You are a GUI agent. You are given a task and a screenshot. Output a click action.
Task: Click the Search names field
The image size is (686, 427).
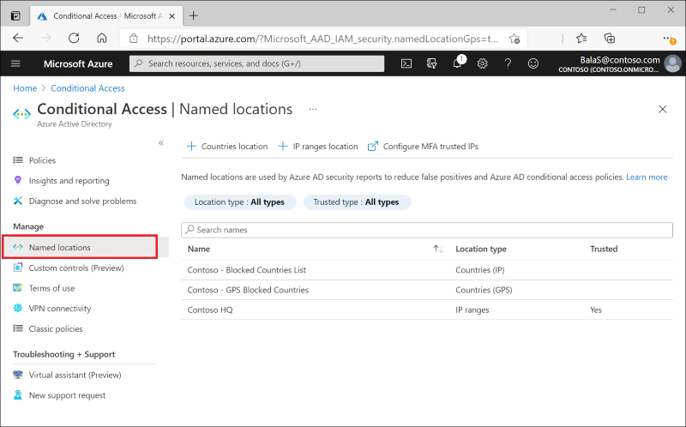coord(426,230)
